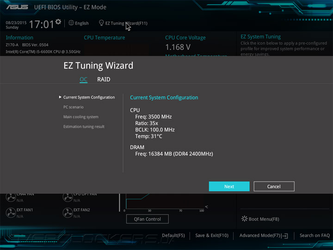The width and height of the screenshot is (333, 250).
Task: Click Z170-A BIOS Ver. 0504 text
Action: point(27,45)
